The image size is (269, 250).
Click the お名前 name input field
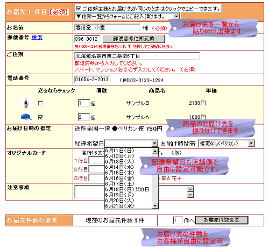coord(107,27)
